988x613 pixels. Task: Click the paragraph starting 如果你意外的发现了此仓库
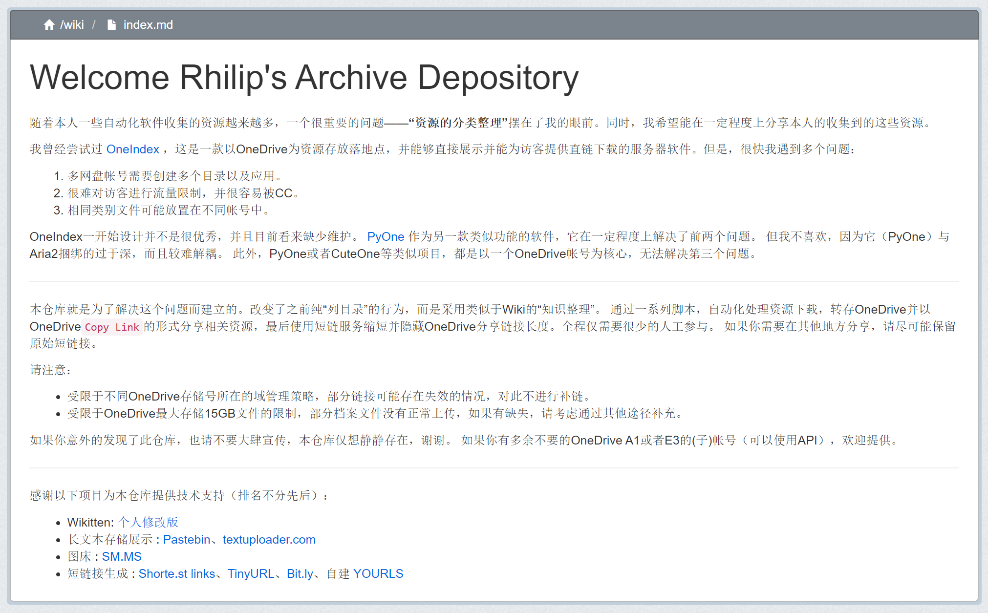(465, 440)
